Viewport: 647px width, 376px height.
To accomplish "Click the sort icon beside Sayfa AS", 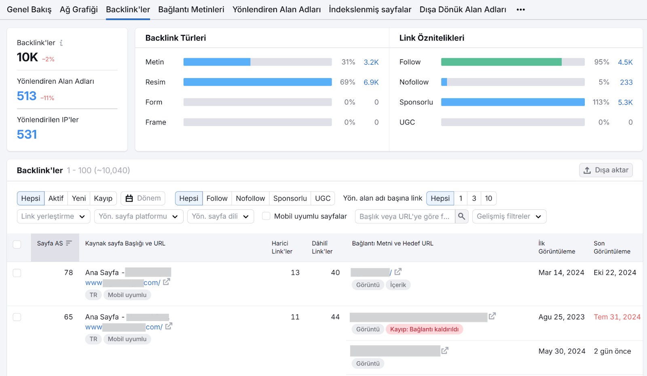I will pos(69,243).
